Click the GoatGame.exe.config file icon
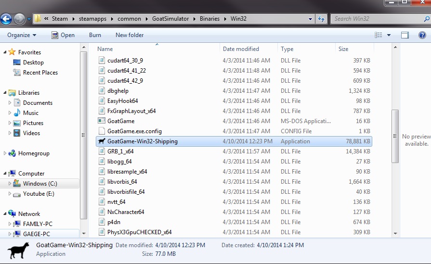The image size is (431, 264). [102, 131]
